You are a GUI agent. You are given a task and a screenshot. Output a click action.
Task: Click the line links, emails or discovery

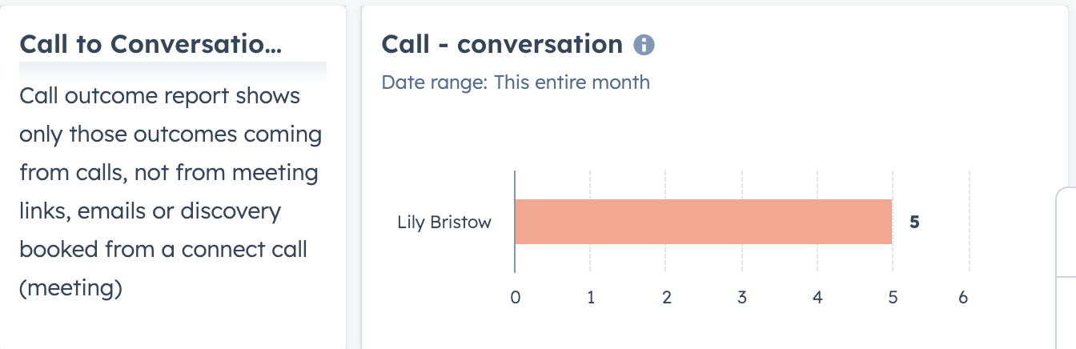[150, 211]
